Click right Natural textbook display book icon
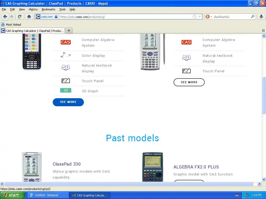The height and width of the screenshot is (199, 266). pos(187,58)
